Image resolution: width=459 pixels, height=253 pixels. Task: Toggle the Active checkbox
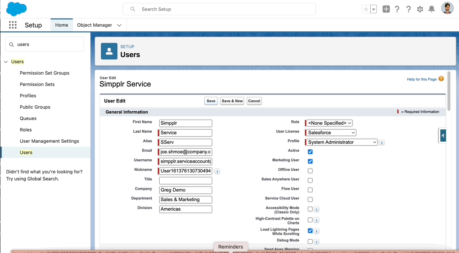(x=310, y=152)
